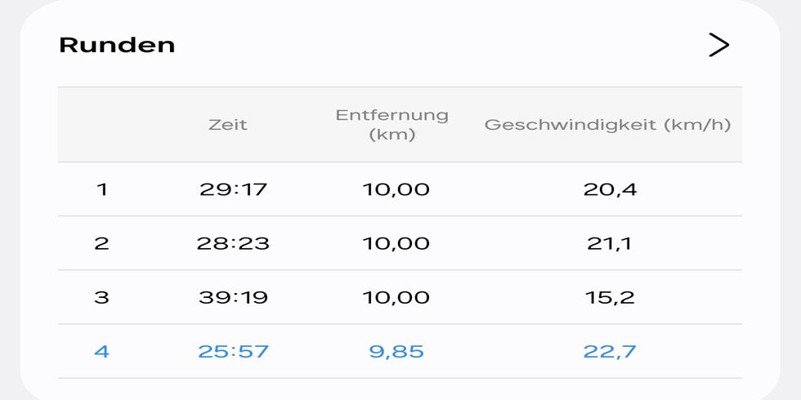Click lap 4 time 25:57

tap(233, 352)
